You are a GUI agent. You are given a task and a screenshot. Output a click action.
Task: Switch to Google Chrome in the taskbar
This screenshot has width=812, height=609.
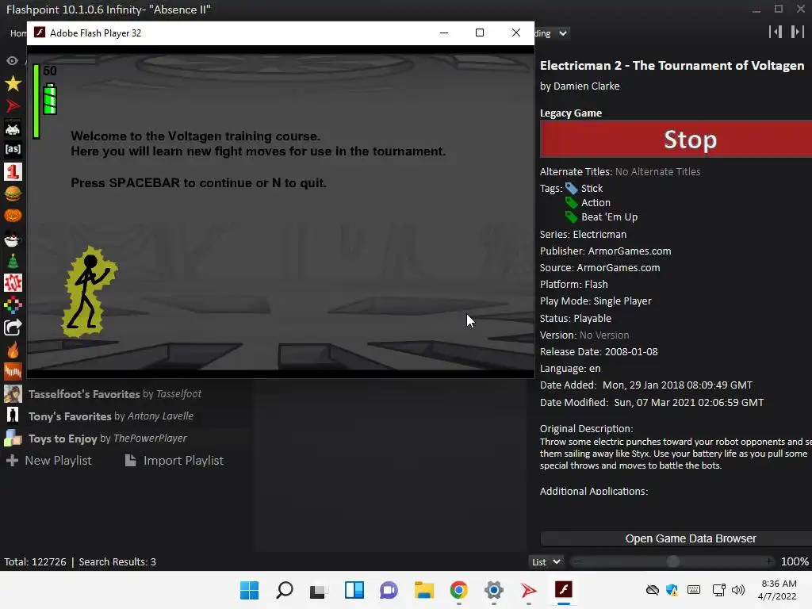coord(459,590)
